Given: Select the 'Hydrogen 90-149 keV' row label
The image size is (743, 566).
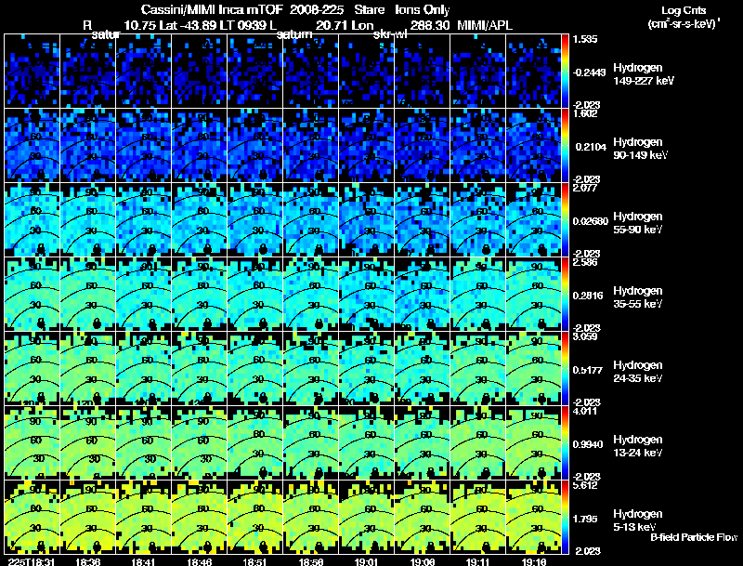Looking at the screenshot, I should (x=640, y=149).
